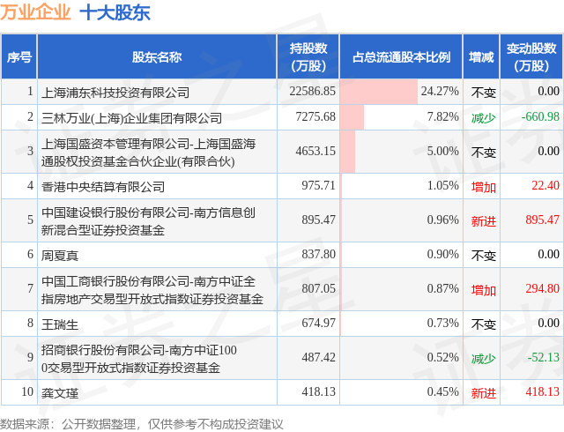Click the 0.45% ratio value
This screenshot has height=432, width=564.
(442, 392)
